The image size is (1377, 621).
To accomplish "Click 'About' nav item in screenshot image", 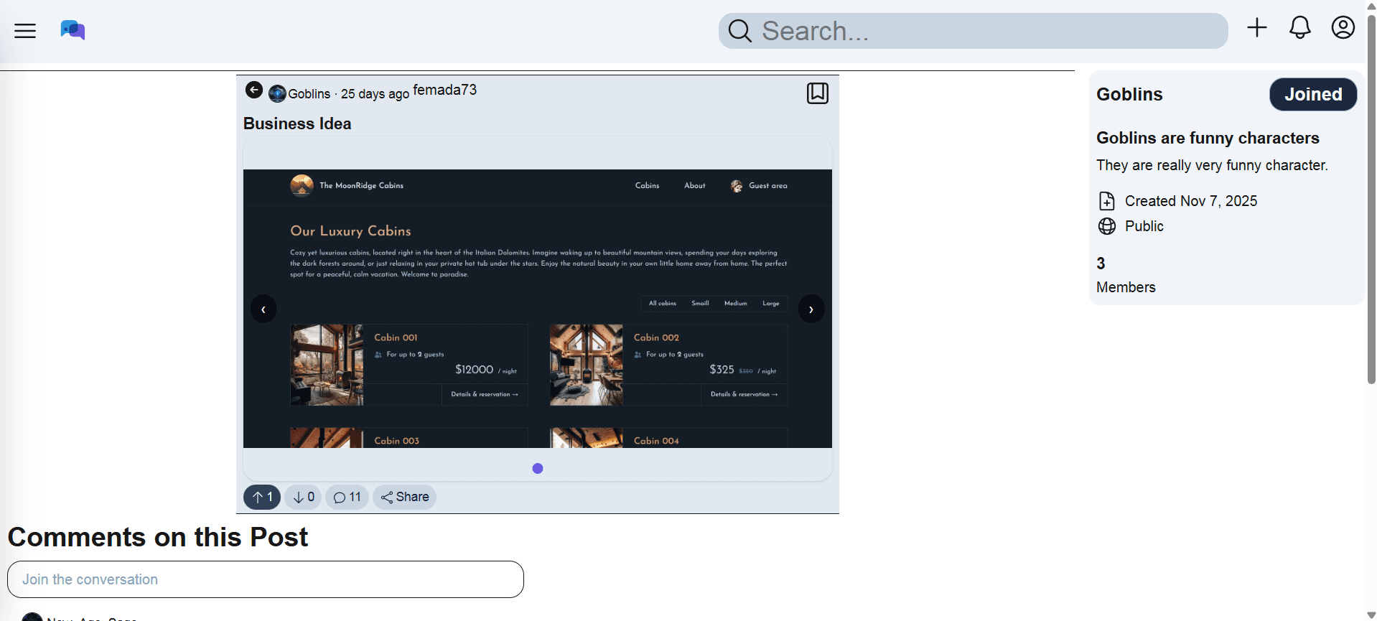I will click(694, 185).
